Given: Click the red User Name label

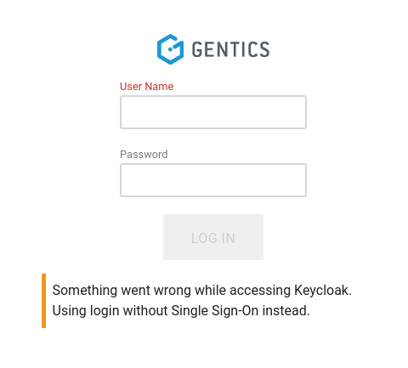Looking at the screenshot, I should click(x=146, y=87).
